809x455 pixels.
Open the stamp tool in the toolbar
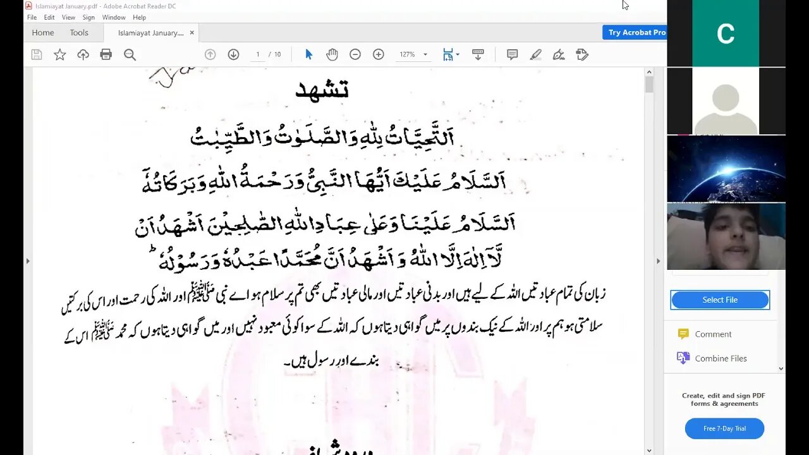pyautogui.click(x=582, y=54)
